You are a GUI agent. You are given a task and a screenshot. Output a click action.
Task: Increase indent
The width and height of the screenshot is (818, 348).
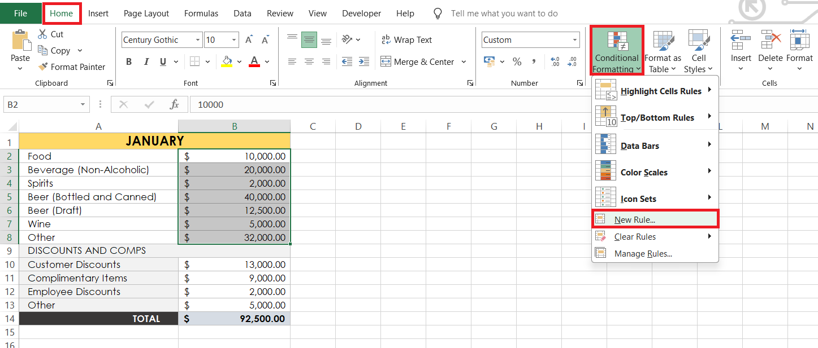point(364,61)
